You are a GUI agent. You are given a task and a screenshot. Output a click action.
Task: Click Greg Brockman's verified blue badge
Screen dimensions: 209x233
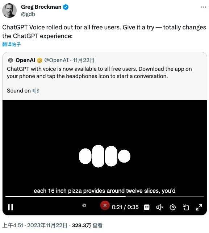coord(66,7)
